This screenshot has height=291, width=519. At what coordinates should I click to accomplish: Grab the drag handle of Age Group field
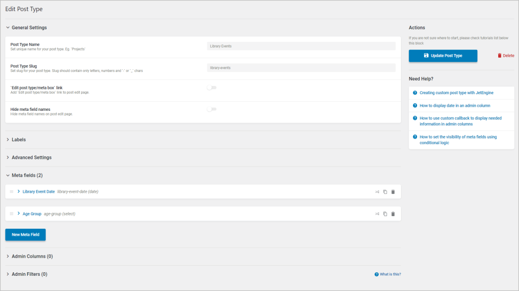coord(12,214)
